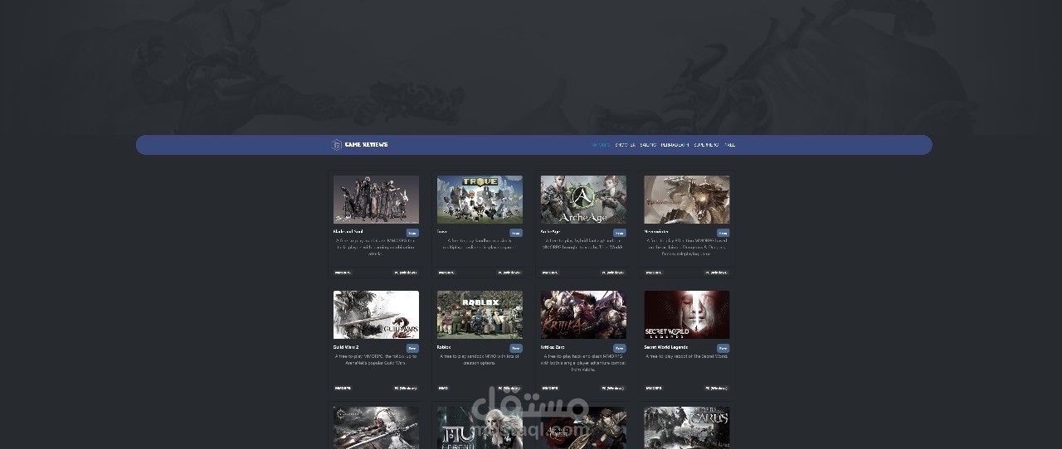
Task: Click the Free badge on Roblox
Action: tap(516, 348)
